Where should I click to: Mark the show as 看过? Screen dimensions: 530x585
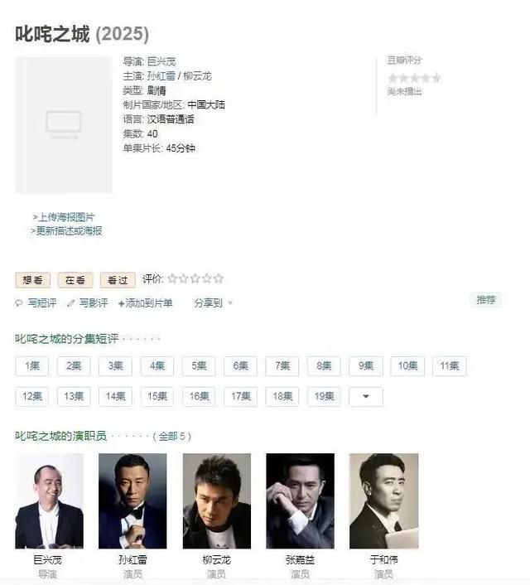118,280
